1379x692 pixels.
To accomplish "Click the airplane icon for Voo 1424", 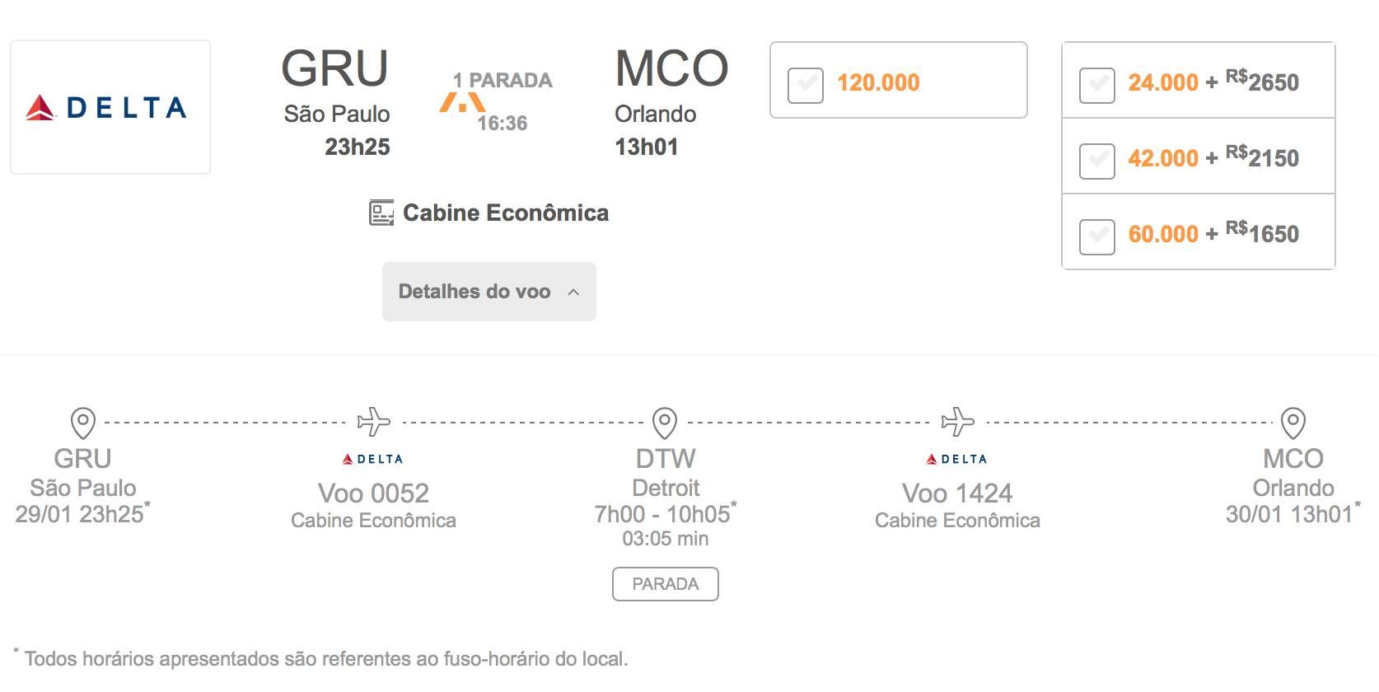I will (958, 422).
